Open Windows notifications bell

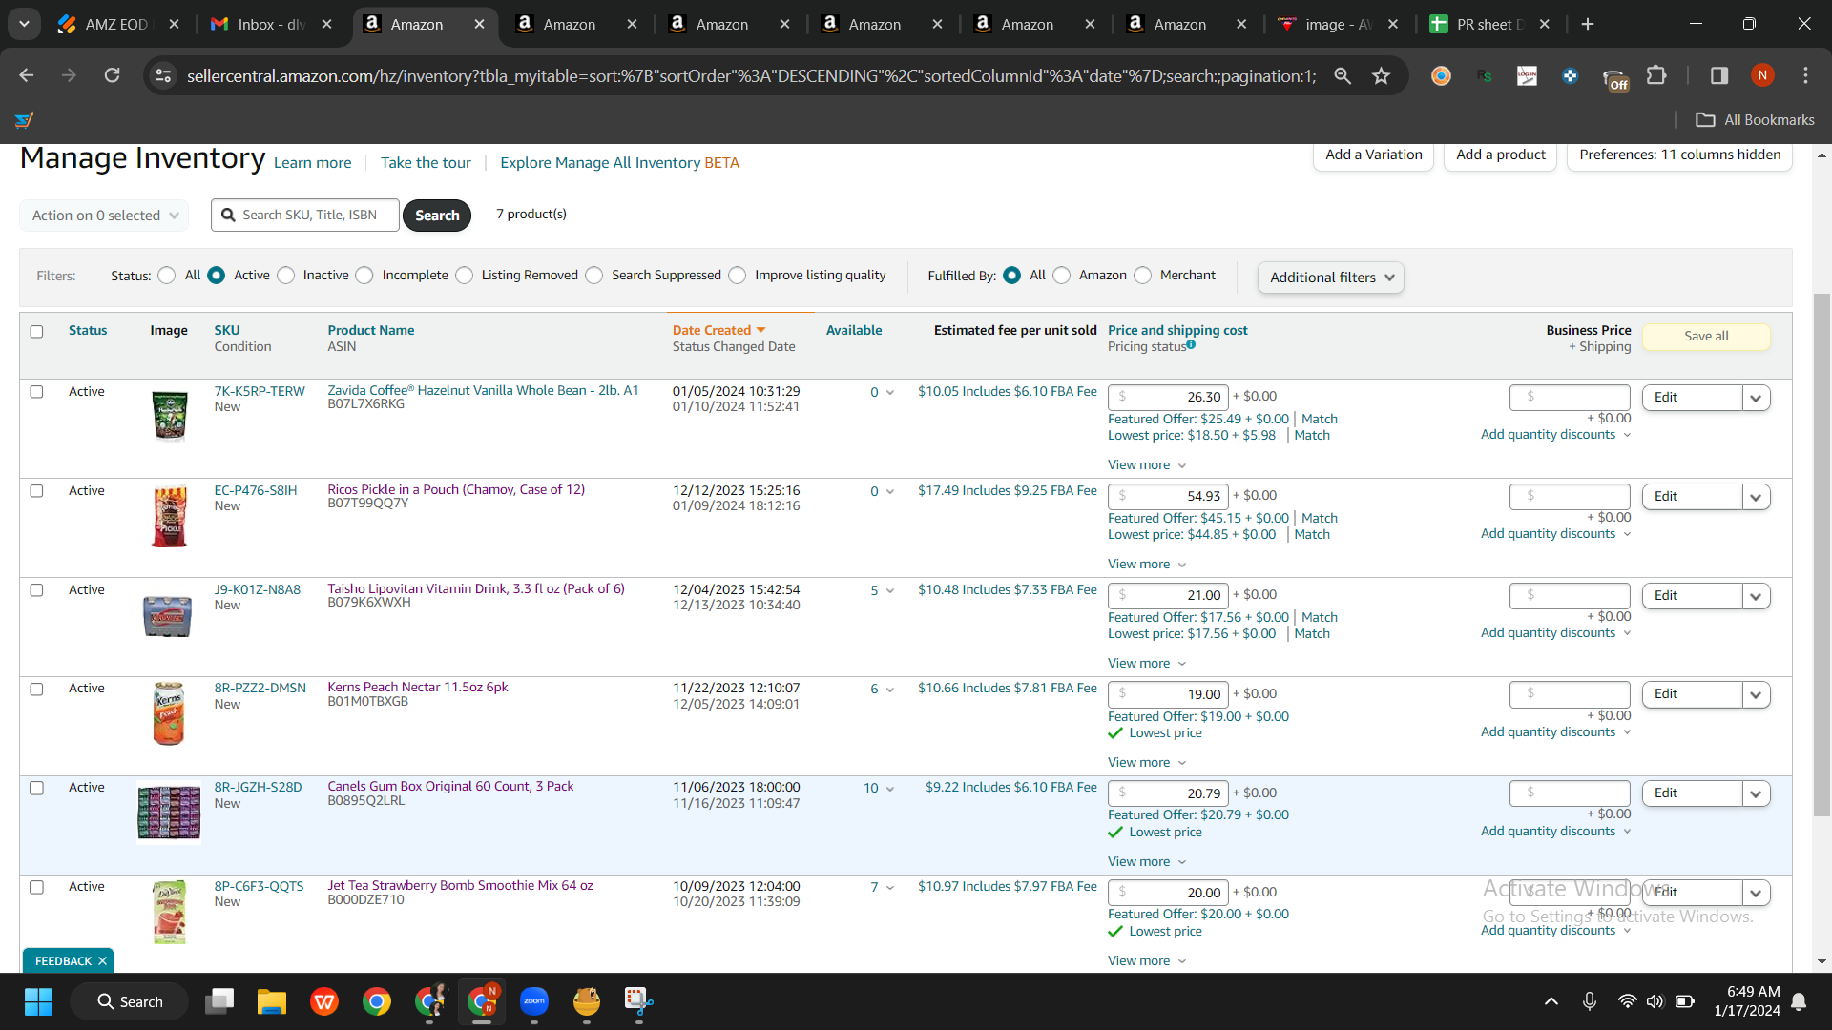pos(1799,1001)
